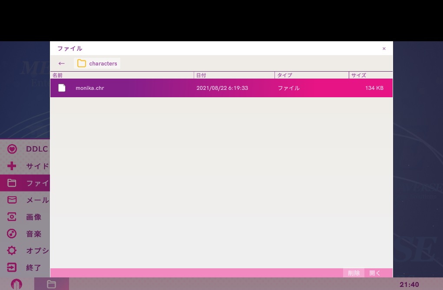Click the characters folder breadcrumb
443x290 pixels.
97,63
